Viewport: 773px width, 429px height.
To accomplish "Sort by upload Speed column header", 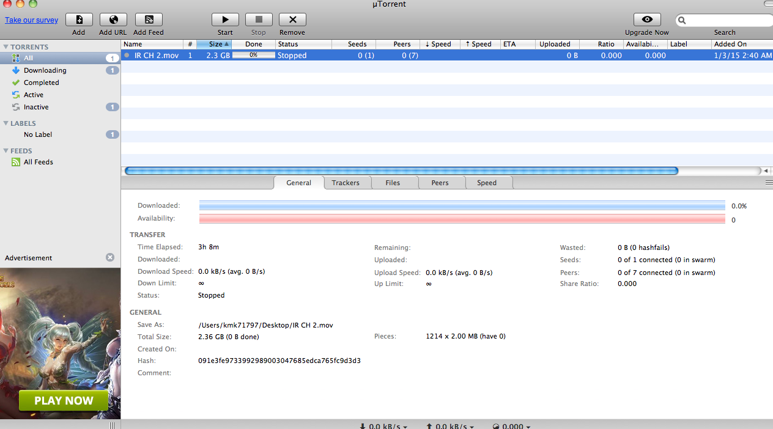I will click(481, 44).
